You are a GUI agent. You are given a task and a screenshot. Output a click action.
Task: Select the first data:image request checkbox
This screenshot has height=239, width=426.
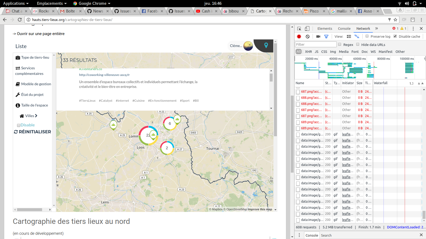click(298, 135)
